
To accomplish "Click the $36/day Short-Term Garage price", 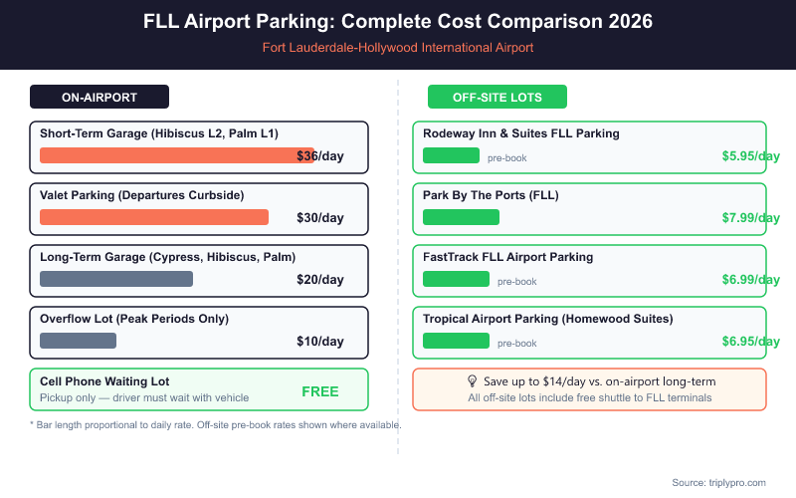I will tap(320, 156).
